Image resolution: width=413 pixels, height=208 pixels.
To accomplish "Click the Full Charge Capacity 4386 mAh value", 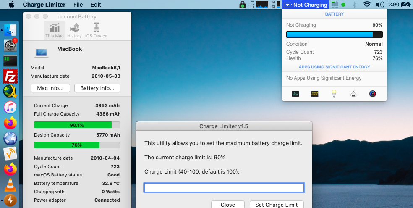I will pos(108,114).
